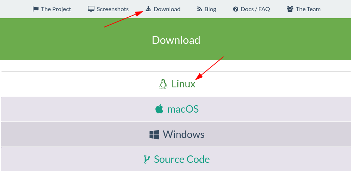Screen dimensions: 351x171
Task: Open the Download nav link
Action: coord(163,9)
